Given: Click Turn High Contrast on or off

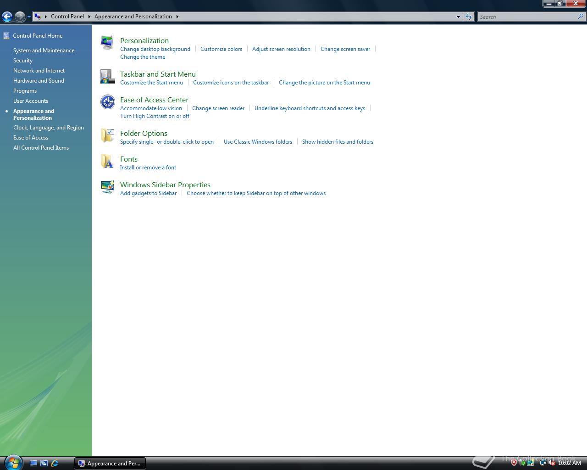Looking at the screenshot, I should (x=155, y=116).
